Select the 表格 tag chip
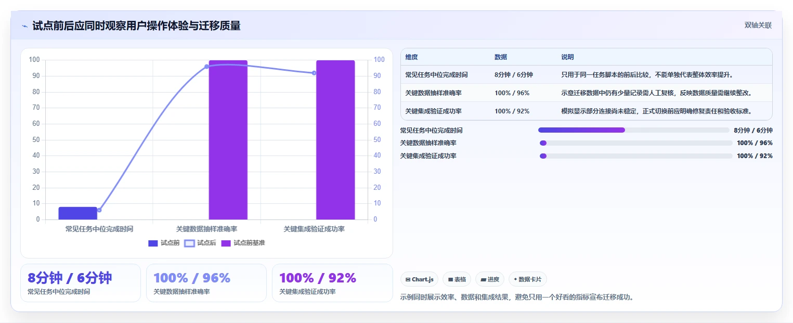The height and width of the screenshot is (323, 793). (457, 279)
